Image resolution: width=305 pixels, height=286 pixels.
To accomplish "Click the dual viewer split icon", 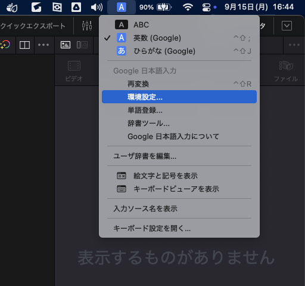I will (x=24, y=45).
